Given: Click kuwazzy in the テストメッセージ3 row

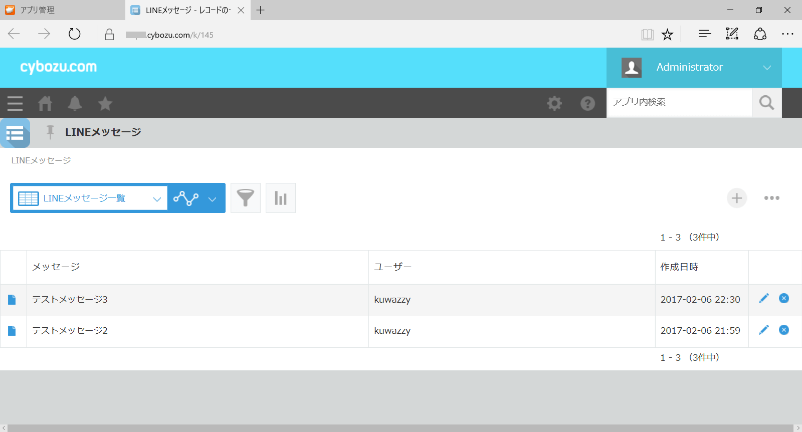Looking at the screenshot, I should click(x=392, y=300).
